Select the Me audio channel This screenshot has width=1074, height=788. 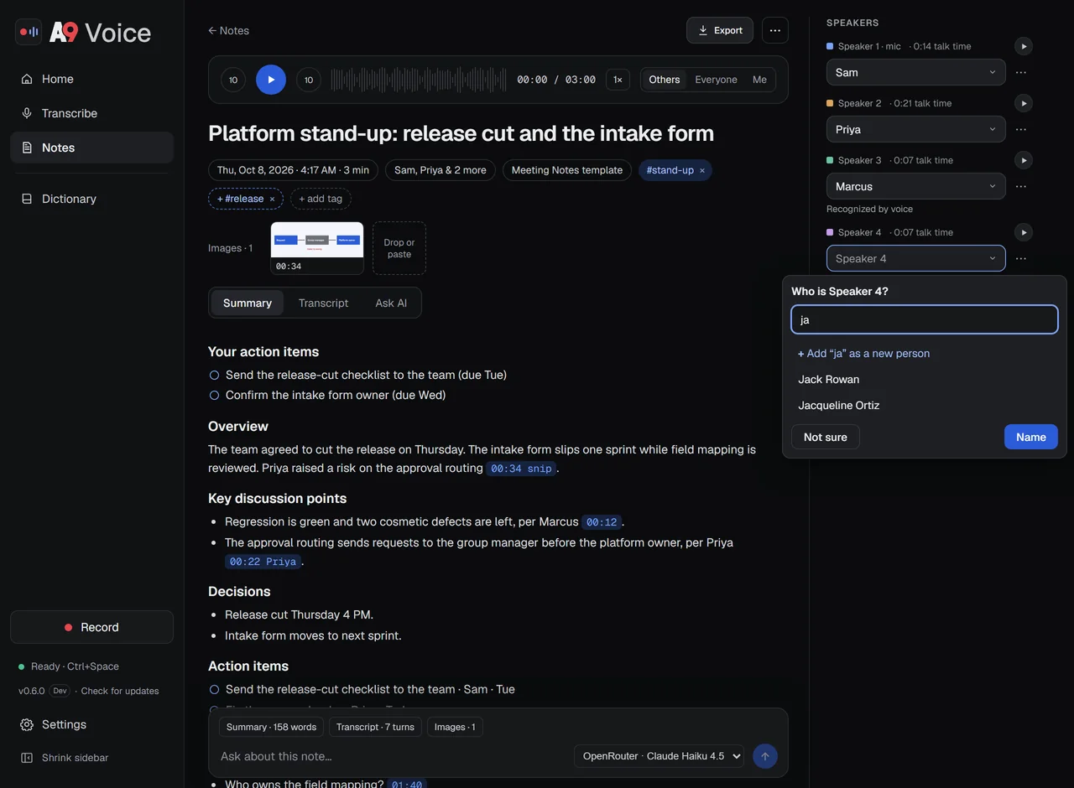pos(759,80)
